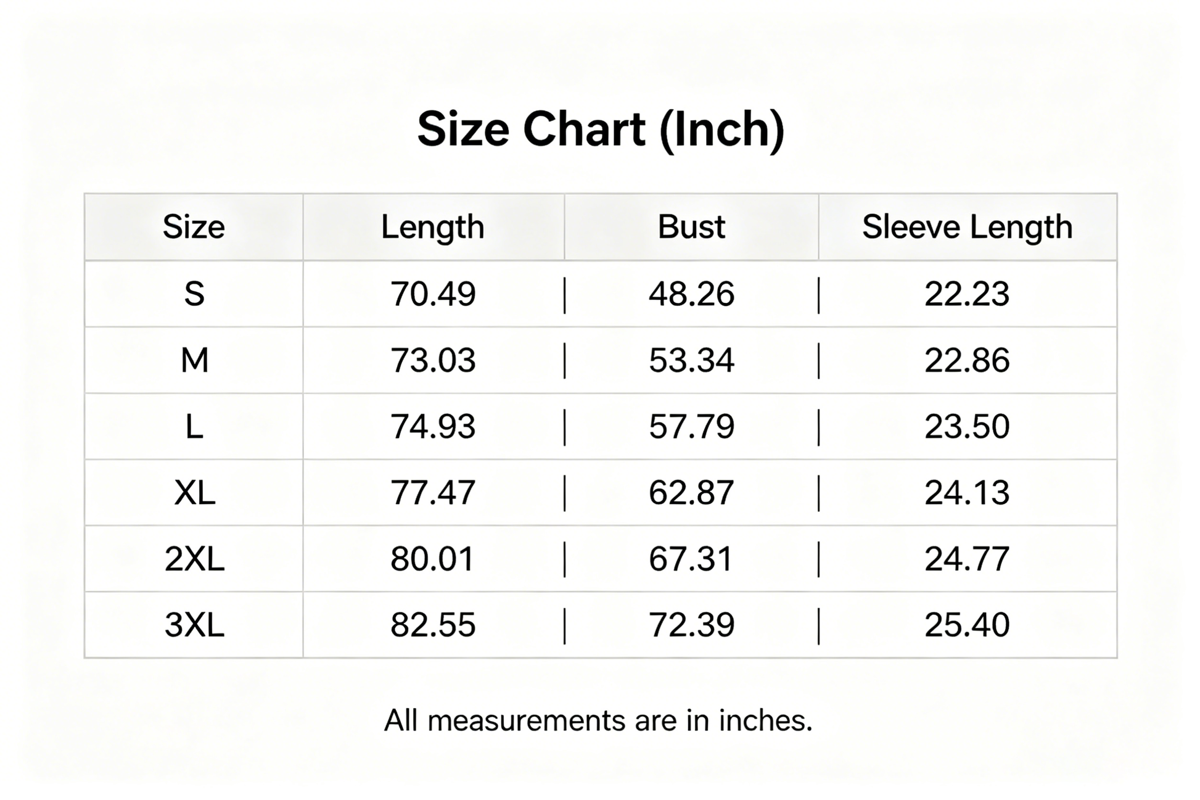
Task: Click the 67.31 bust value
Action: click(690, 559)
